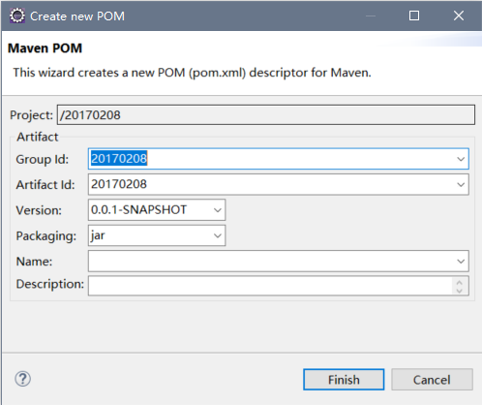Expand the Artifact Id dropdown arrow

click(x=461, y=184)
